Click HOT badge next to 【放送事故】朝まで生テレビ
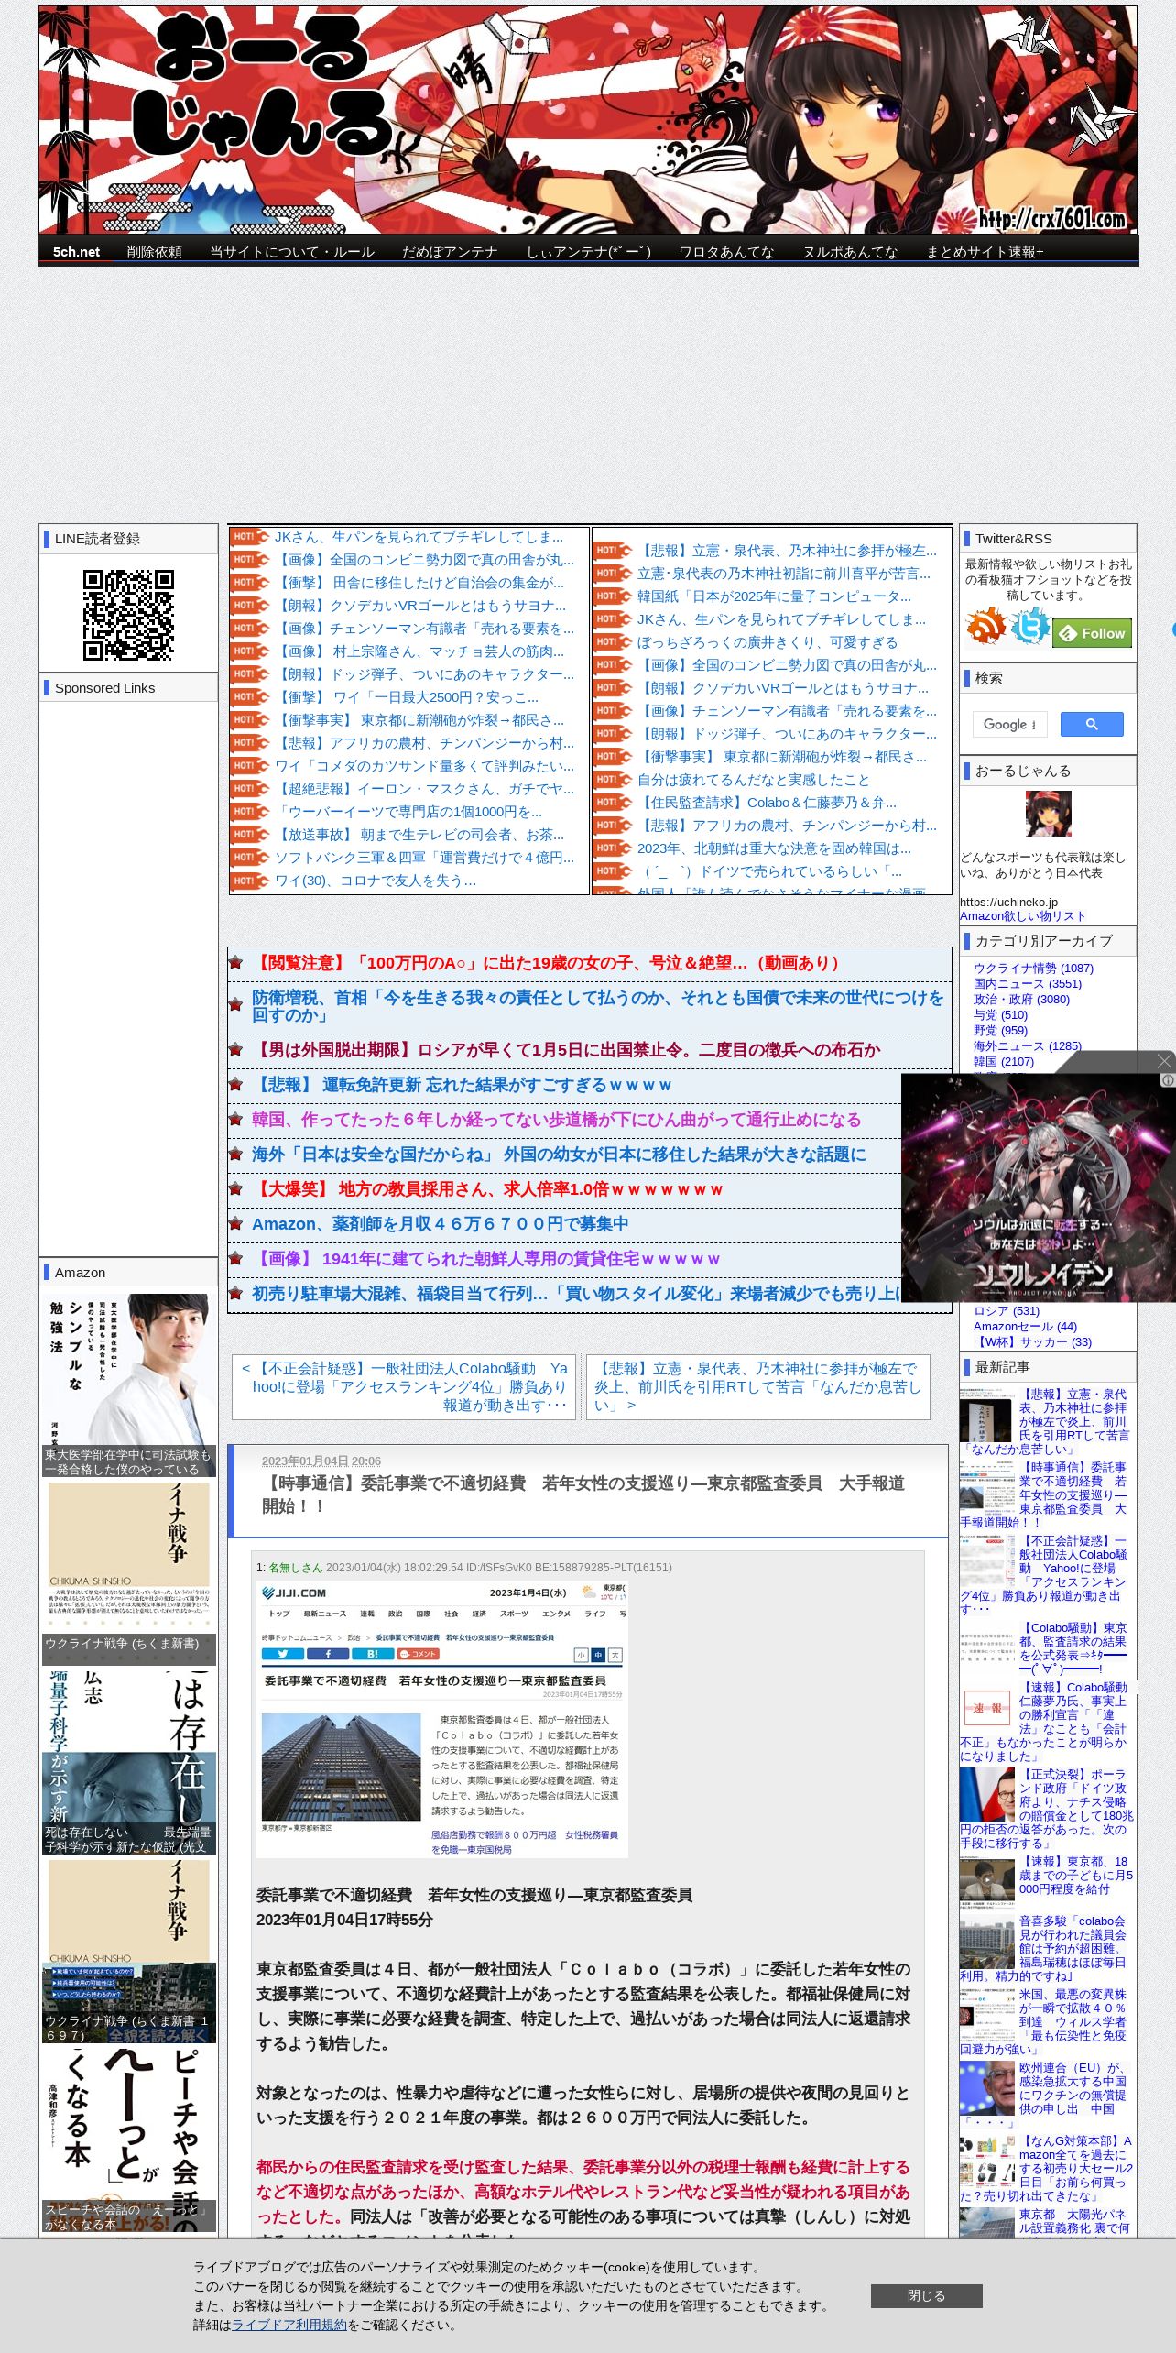 pyautogui.click(x=249, y=836)
